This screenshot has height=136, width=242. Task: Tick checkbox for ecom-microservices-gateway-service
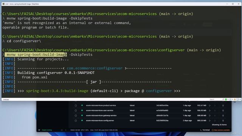pyautogui.click(x=76, y=116)
